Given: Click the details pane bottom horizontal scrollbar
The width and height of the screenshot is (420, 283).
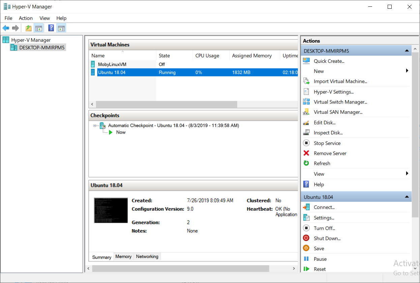Looking at the screenshot, I should point(181,269).
